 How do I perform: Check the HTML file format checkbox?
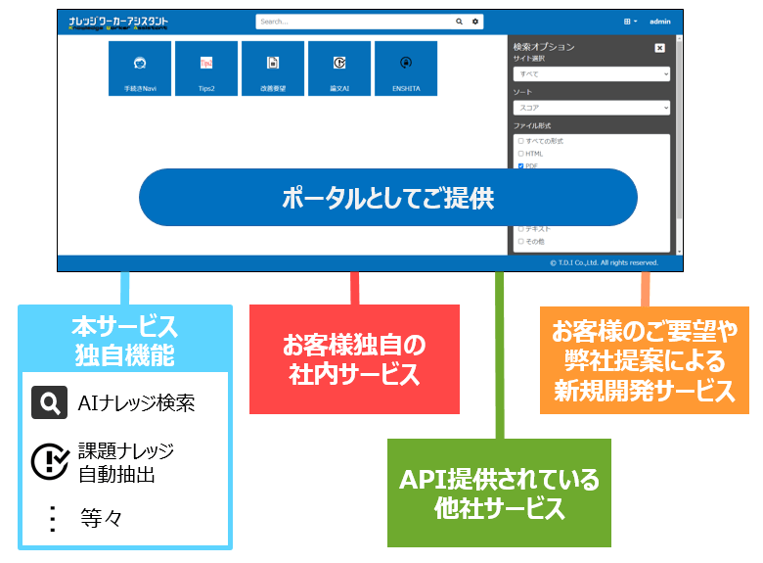520,154
